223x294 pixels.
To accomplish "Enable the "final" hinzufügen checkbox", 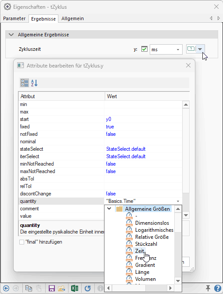I will [22, 242].
